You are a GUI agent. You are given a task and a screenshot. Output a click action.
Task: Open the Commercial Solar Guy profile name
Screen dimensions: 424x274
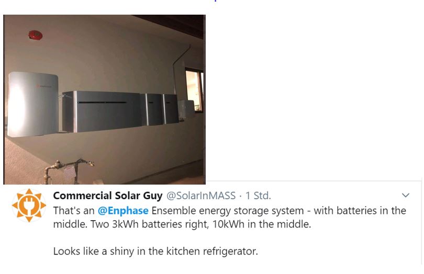[x=108, y=196]
